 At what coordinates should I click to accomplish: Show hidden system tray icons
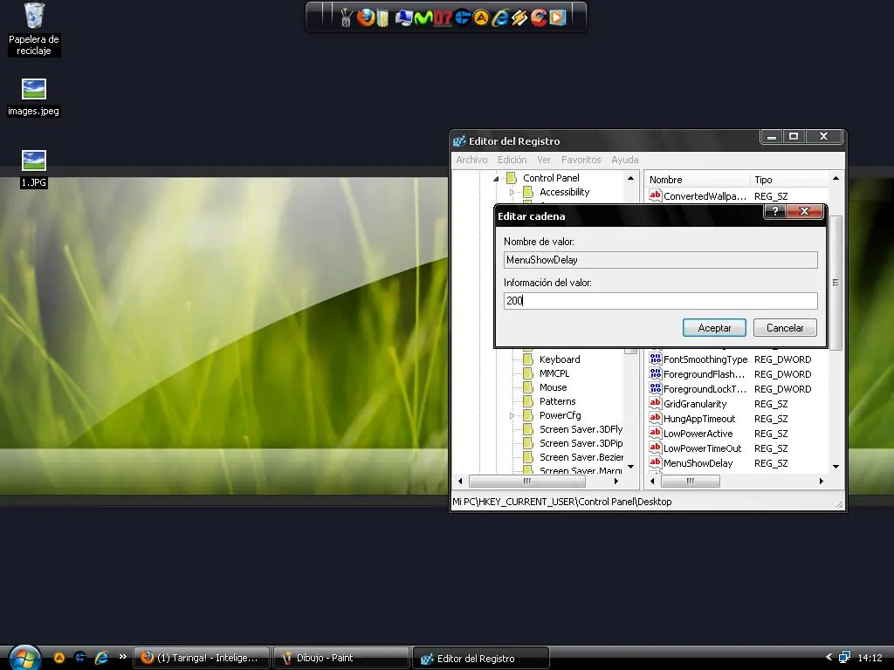pos(829,658)
